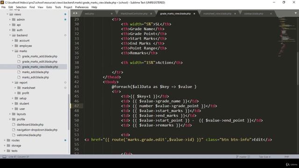
Task: Open the Project menu
Action: (x=68, y=7)
